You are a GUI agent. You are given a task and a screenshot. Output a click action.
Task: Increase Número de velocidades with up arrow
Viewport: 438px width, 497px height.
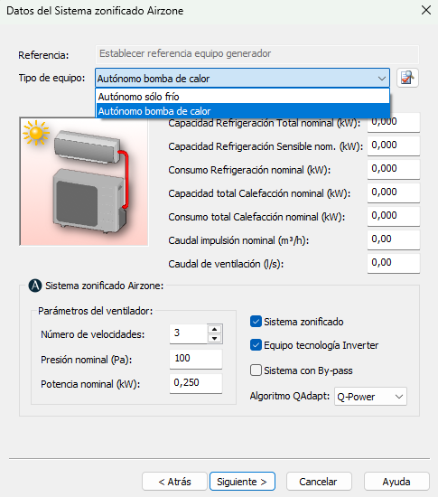point(214,329)
